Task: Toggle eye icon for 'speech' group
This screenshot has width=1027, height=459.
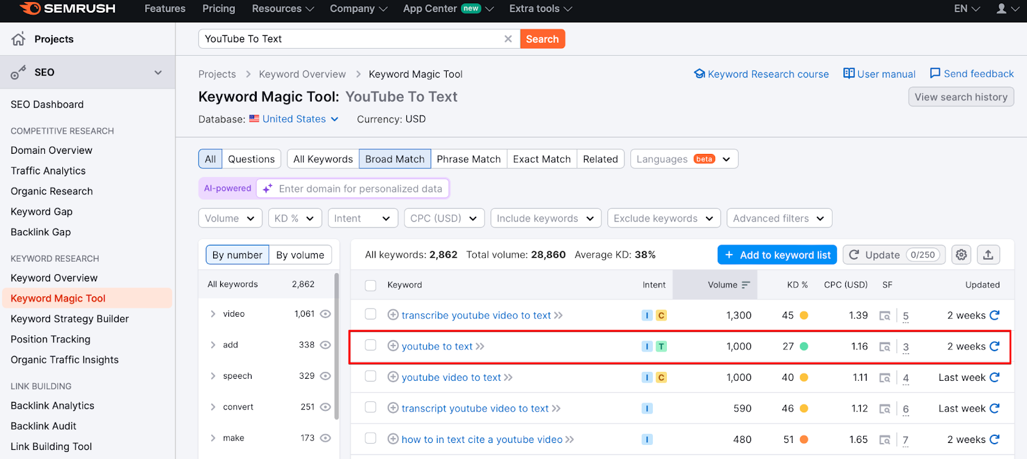Action: [325, 376]
